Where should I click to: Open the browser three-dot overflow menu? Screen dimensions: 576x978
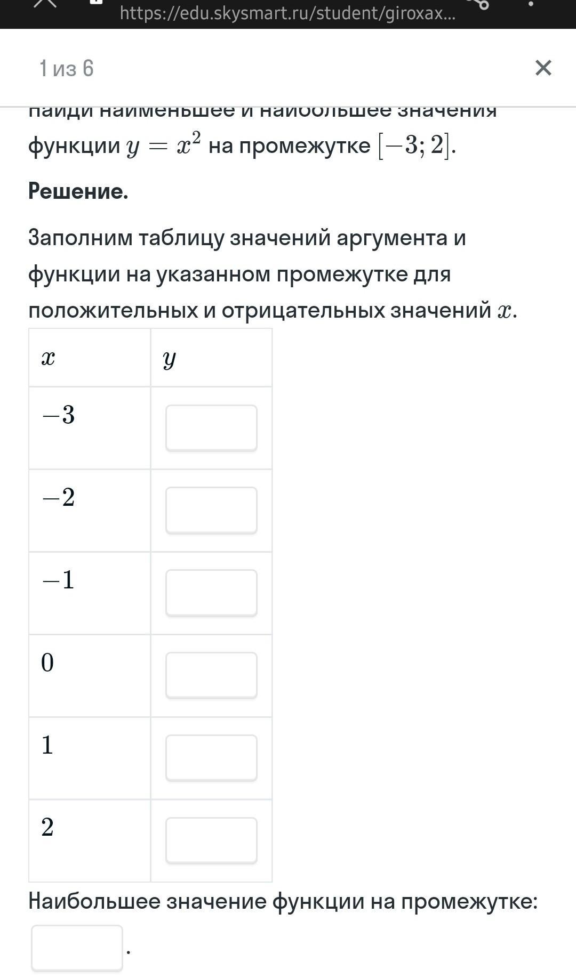point(531,3)
